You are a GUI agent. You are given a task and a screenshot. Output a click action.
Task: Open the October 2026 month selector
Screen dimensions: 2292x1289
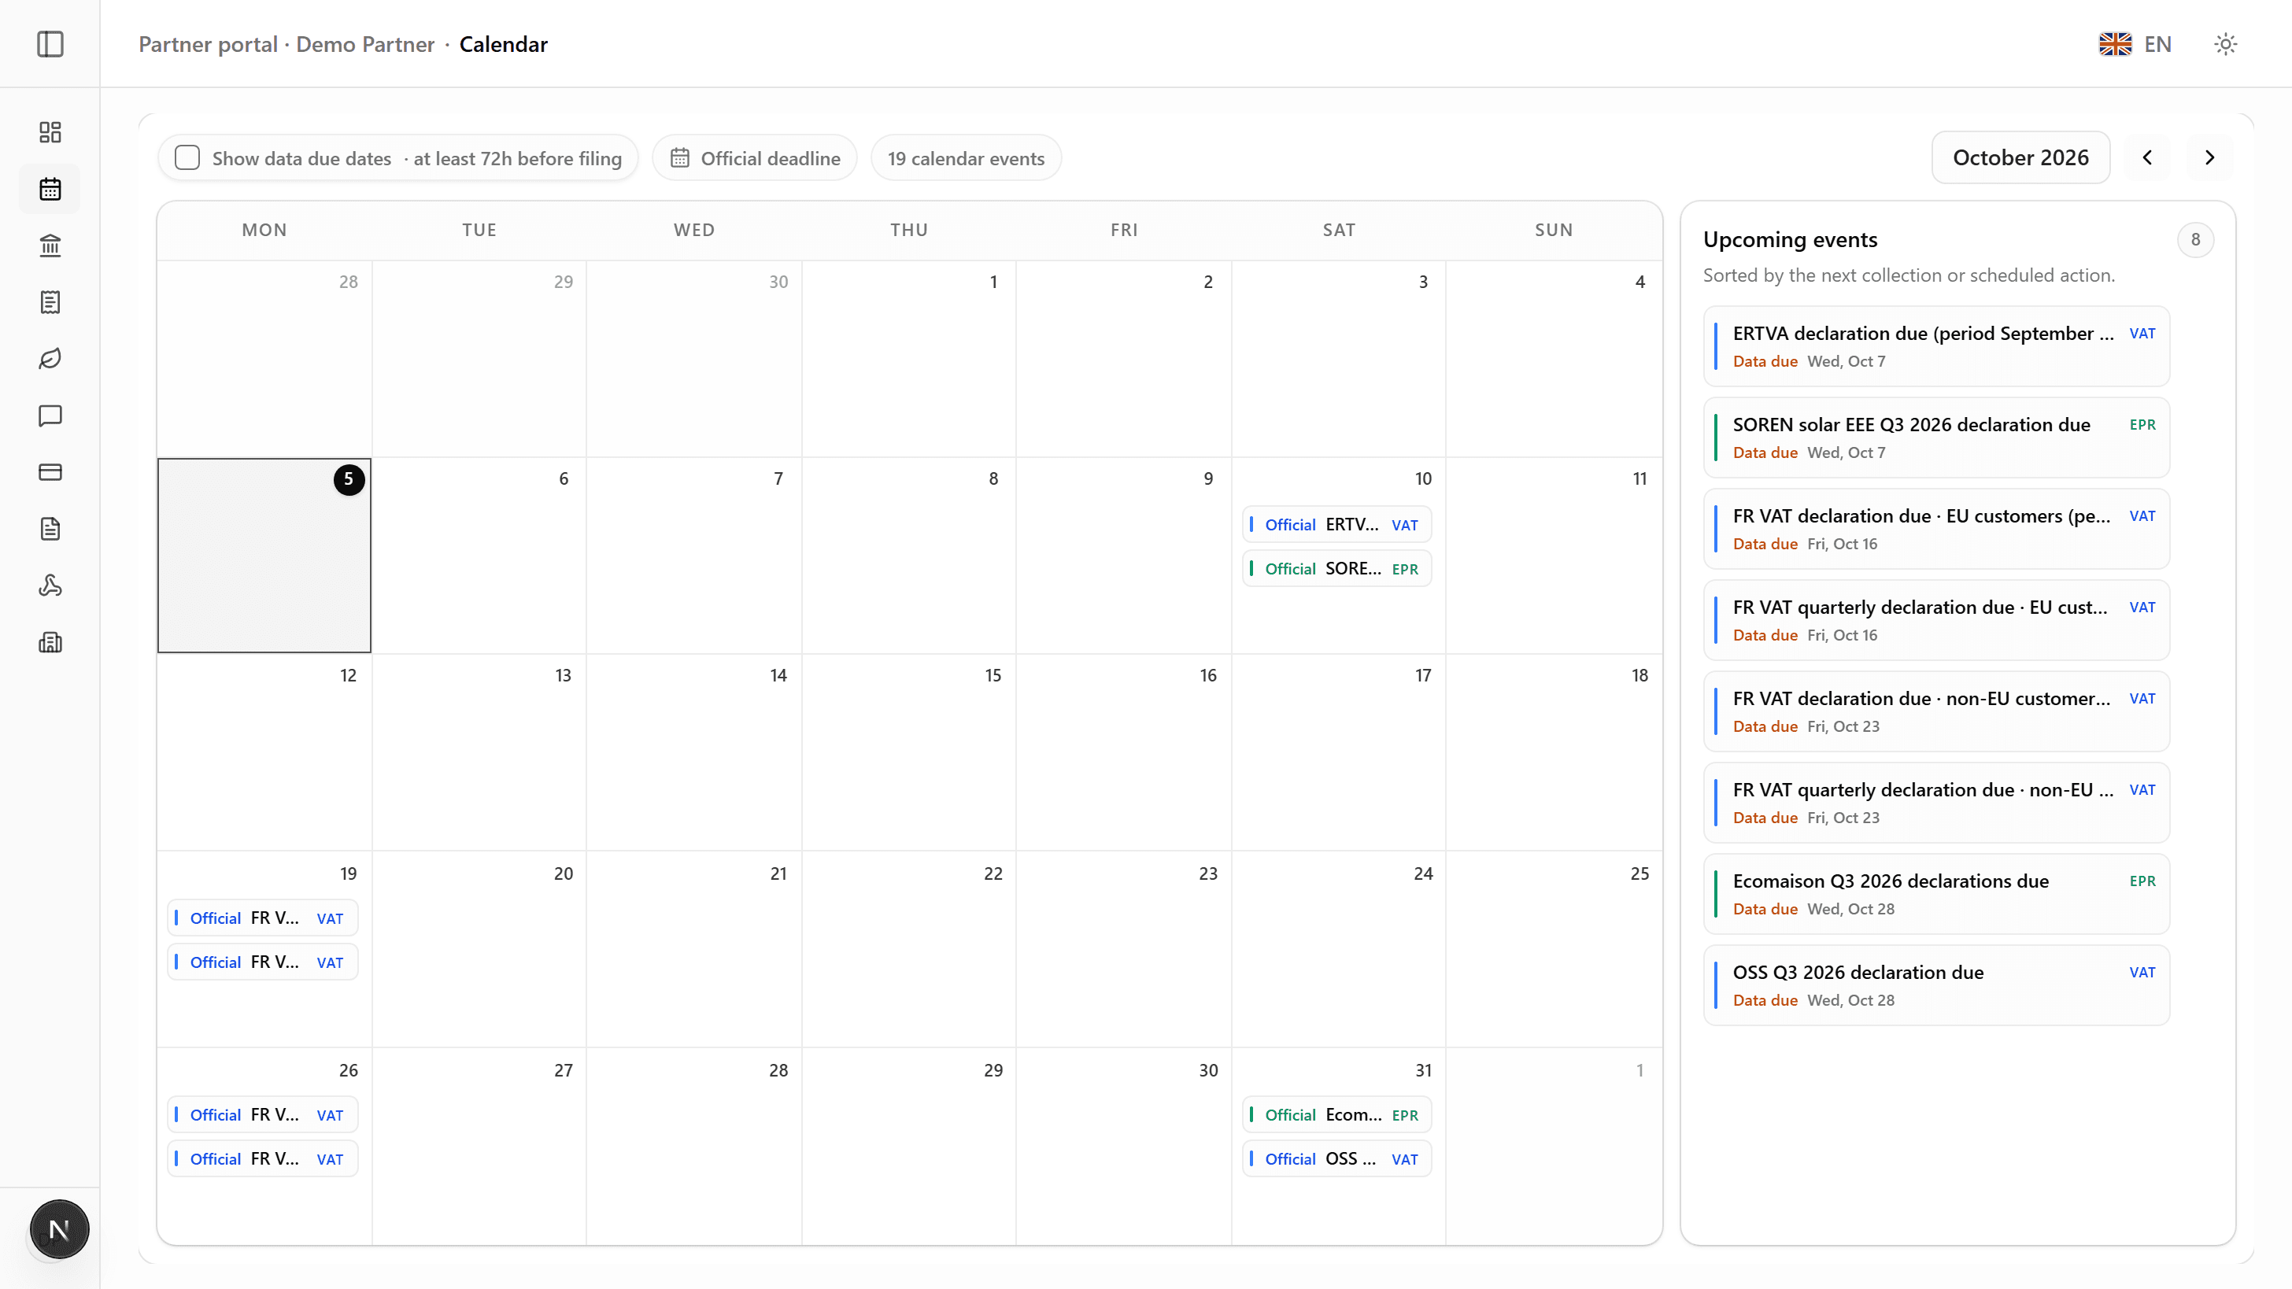[x=2020, y=157]
